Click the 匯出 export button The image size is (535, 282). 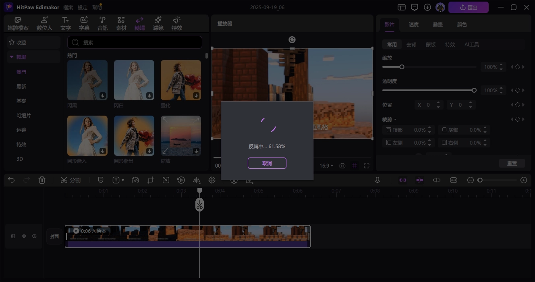point(468,7)
